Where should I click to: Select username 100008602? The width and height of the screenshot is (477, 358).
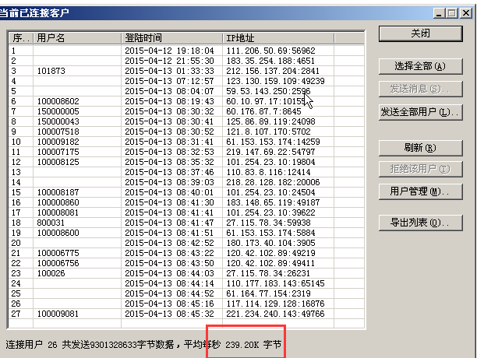tap(58, 101)
